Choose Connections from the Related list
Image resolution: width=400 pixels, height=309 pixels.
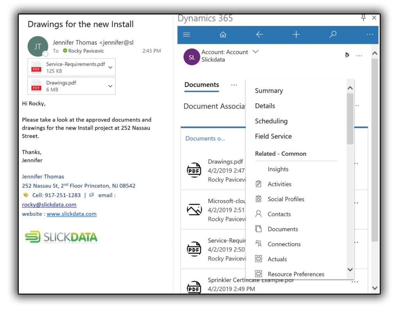(x=284, y=244)
